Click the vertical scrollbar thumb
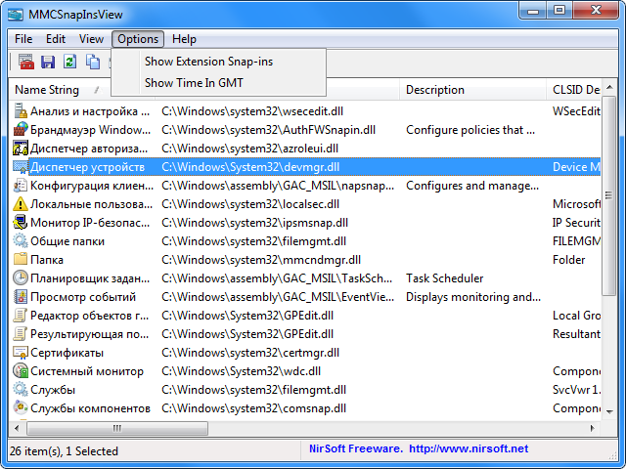Screen dimensions: 626x469 pos(609,195)
